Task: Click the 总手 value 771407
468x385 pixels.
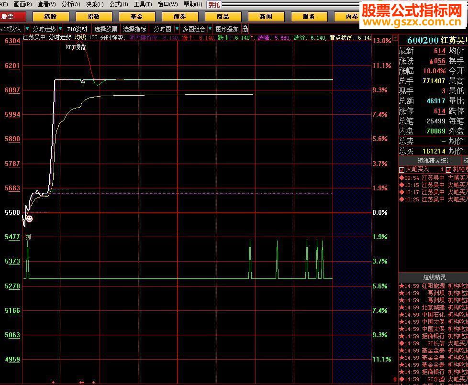Action: pos(434,81)
